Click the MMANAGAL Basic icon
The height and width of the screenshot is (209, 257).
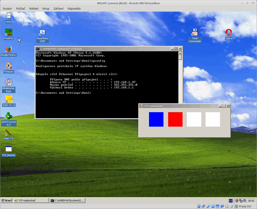[x=9, y=83]
